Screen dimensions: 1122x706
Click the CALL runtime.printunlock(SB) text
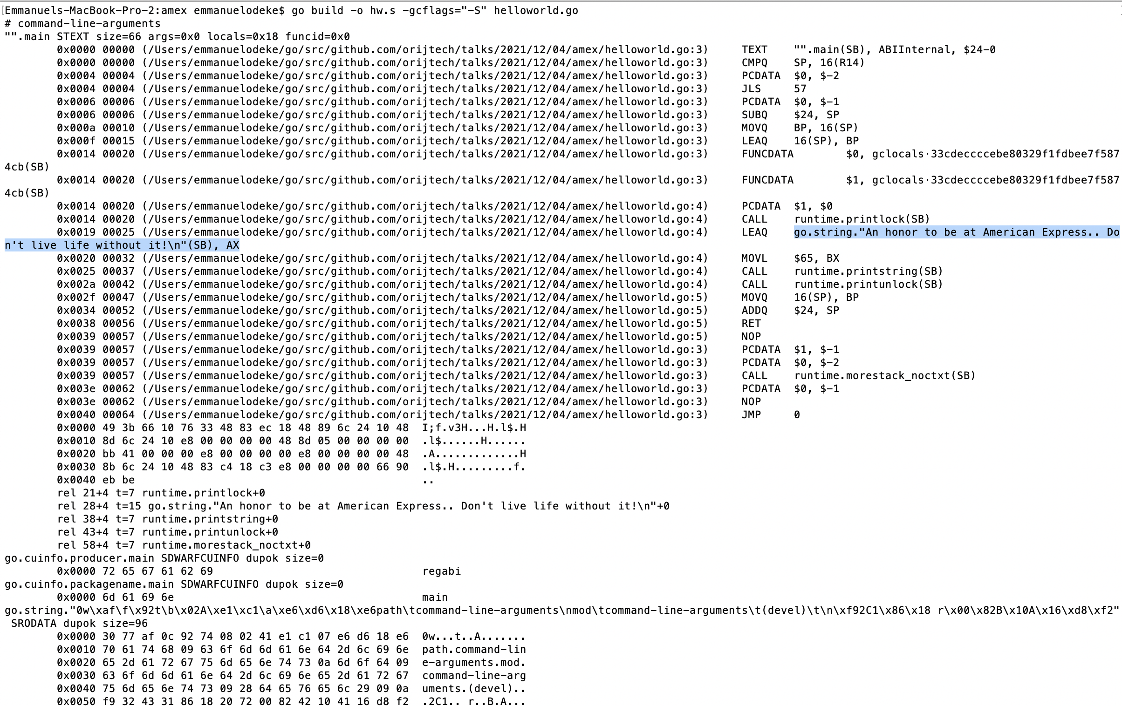pyautogui.click(x=842, y=284)
